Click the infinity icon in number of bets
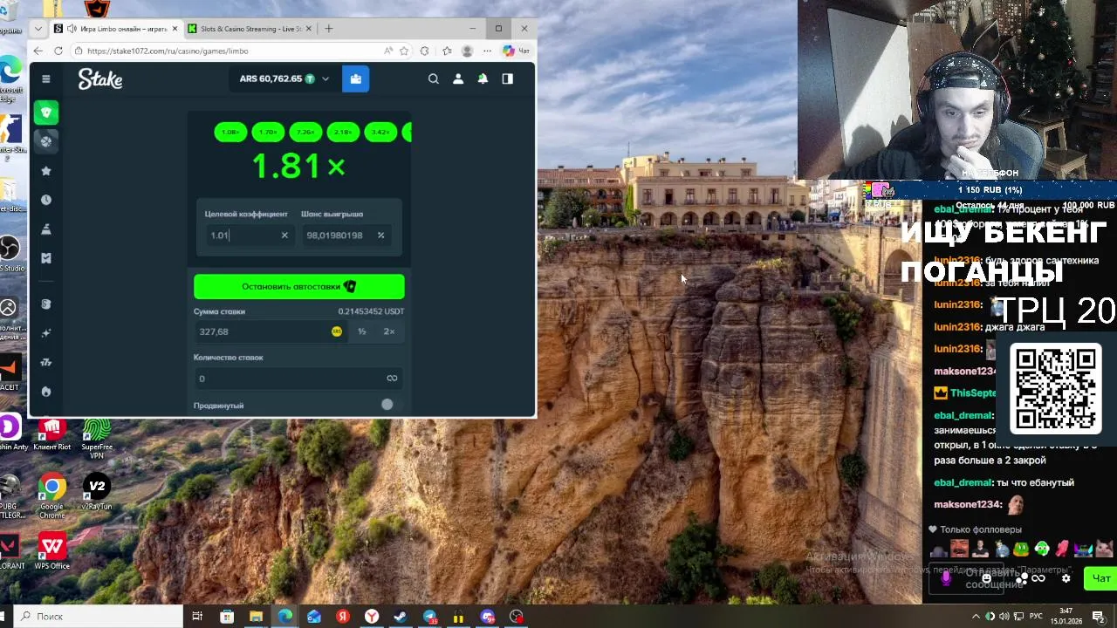Image resolution: width=1117 pixels, height=628 pixels. [392, 378]
